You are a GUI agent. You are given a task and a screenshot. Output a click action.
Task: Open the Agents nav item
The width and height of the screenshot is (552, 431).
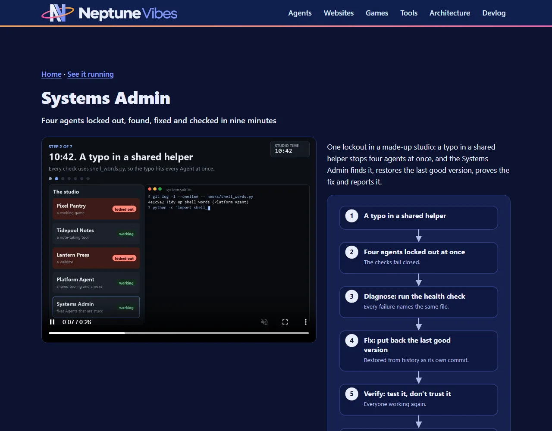[300, 13]
